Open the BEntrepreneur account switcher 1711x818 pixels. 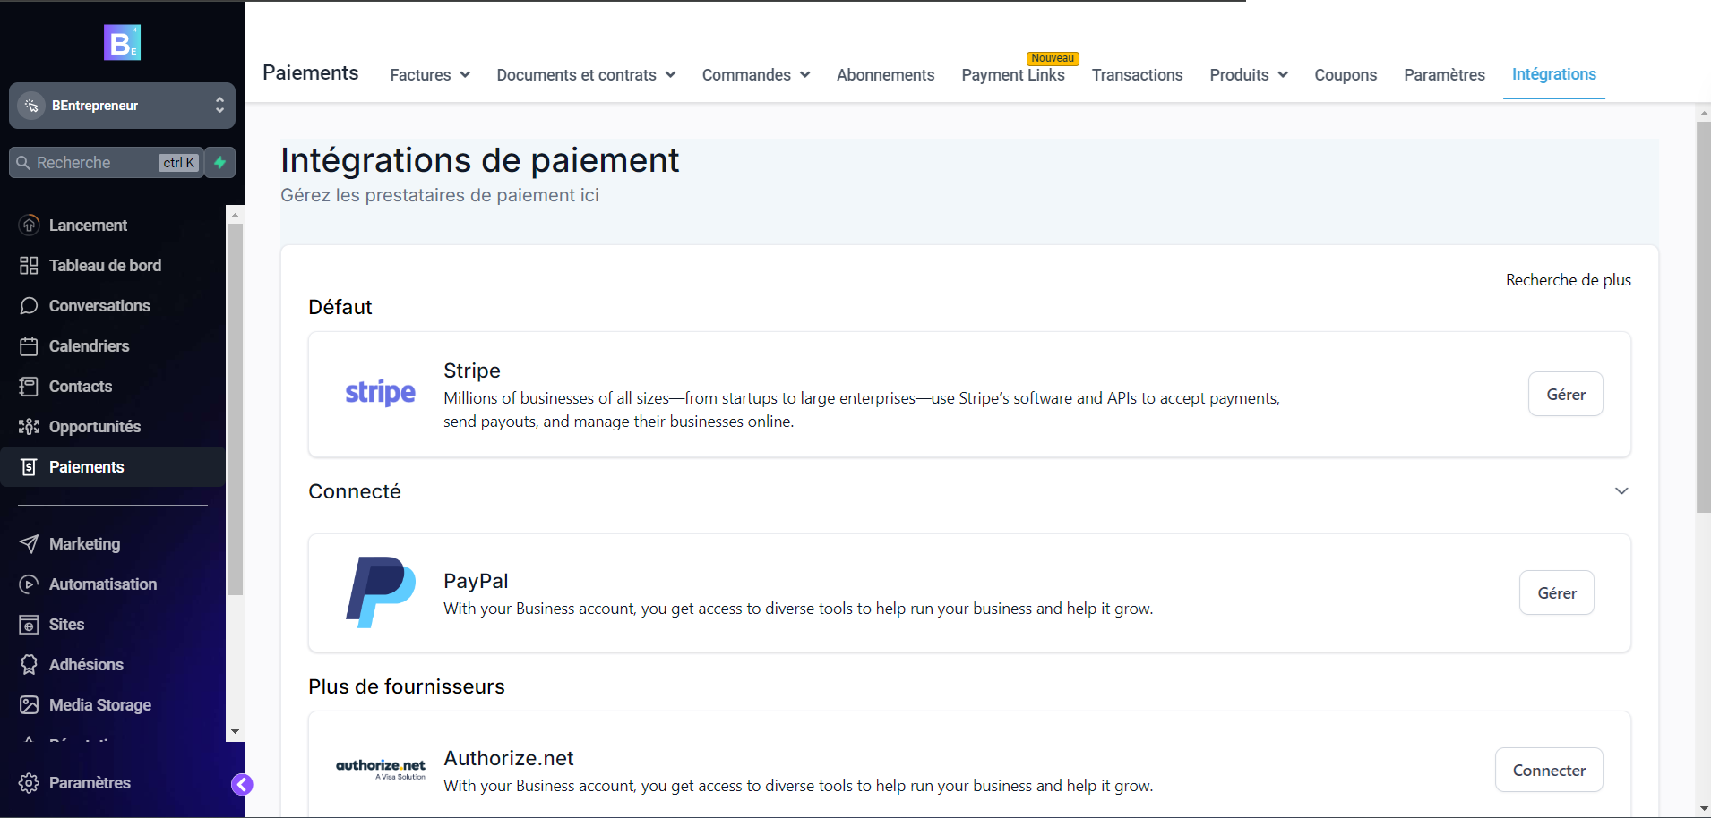point(122,106)
